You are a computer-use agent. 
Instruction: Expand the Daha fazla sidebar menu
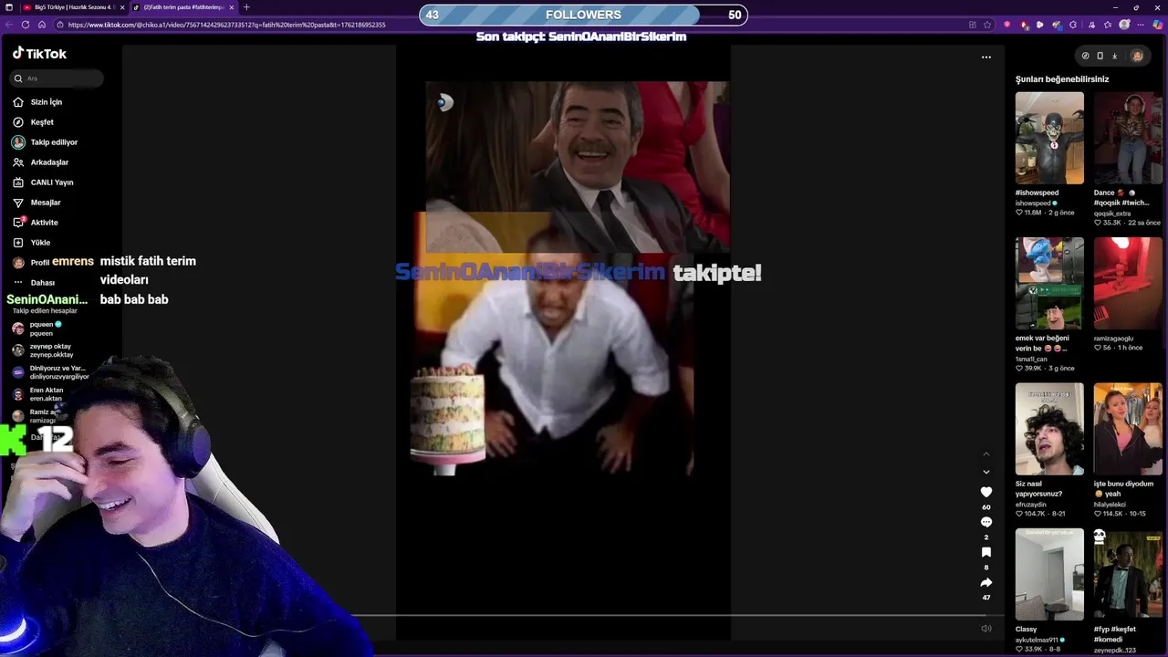click(34, 283)
